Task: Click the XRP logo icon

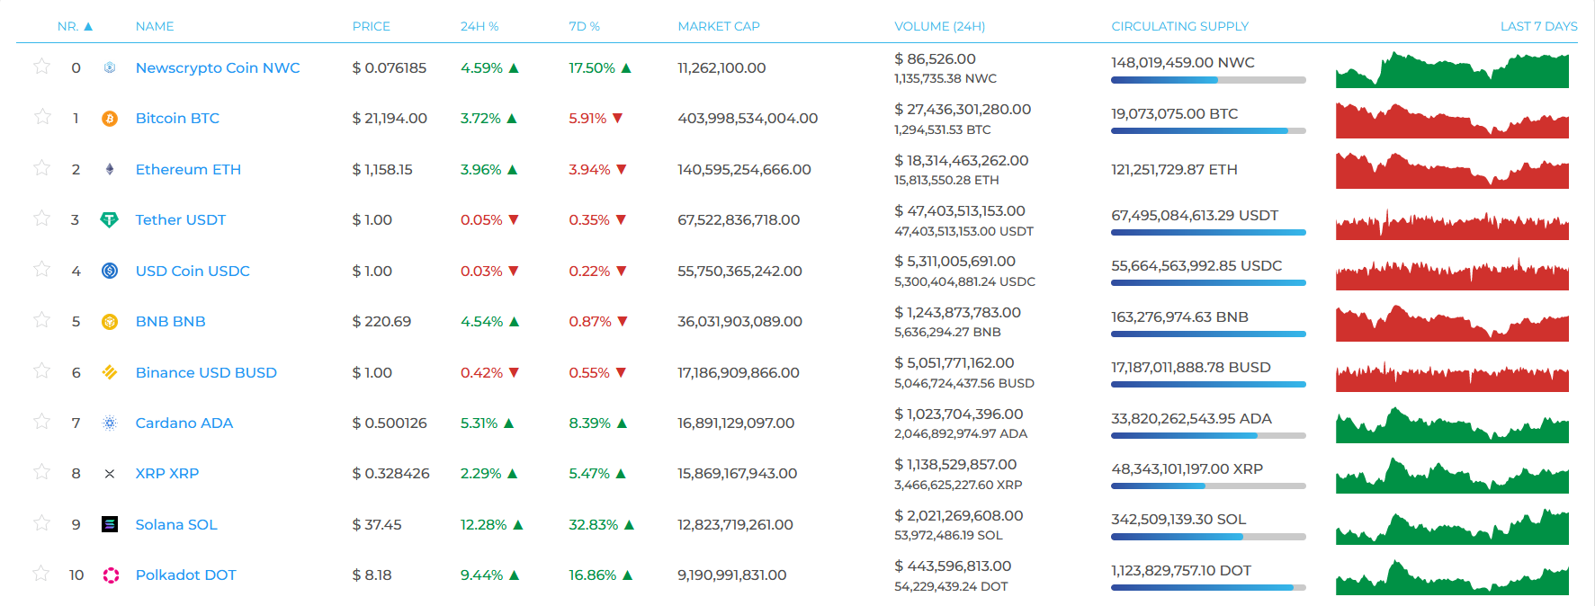Action: tap(110, 474)
